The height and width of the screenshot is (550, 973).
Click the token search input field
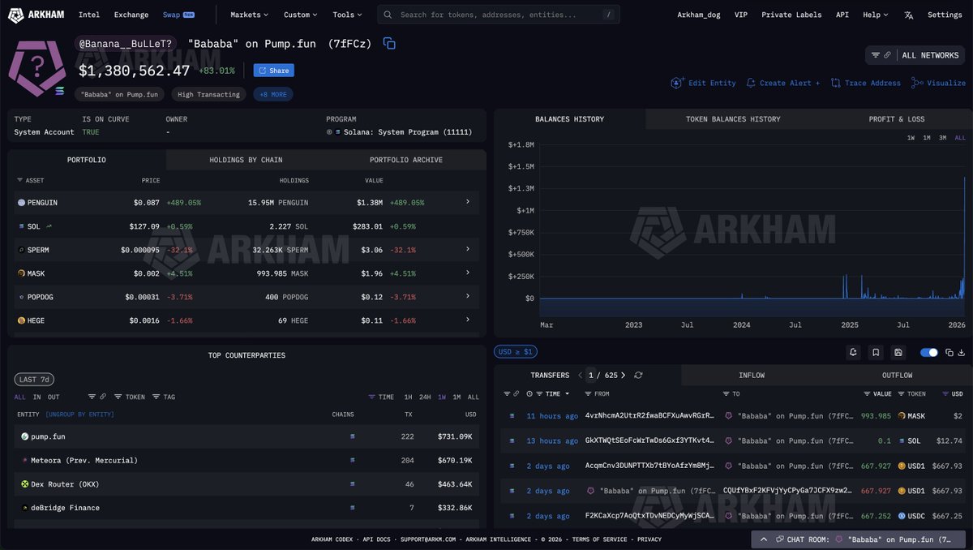[x=499, y=15]
